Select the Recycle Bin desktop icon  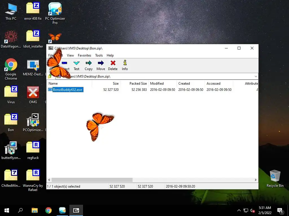(275, 179)
